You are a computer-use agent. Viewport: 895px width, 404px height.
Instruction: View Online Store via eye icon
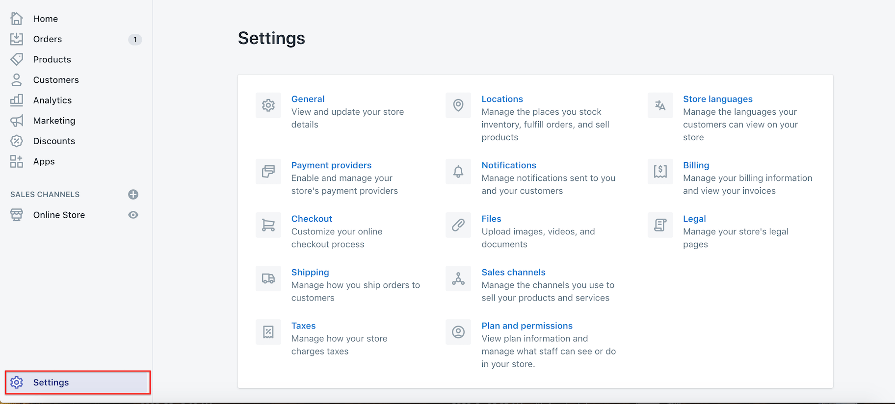click(x=133, y=215)
